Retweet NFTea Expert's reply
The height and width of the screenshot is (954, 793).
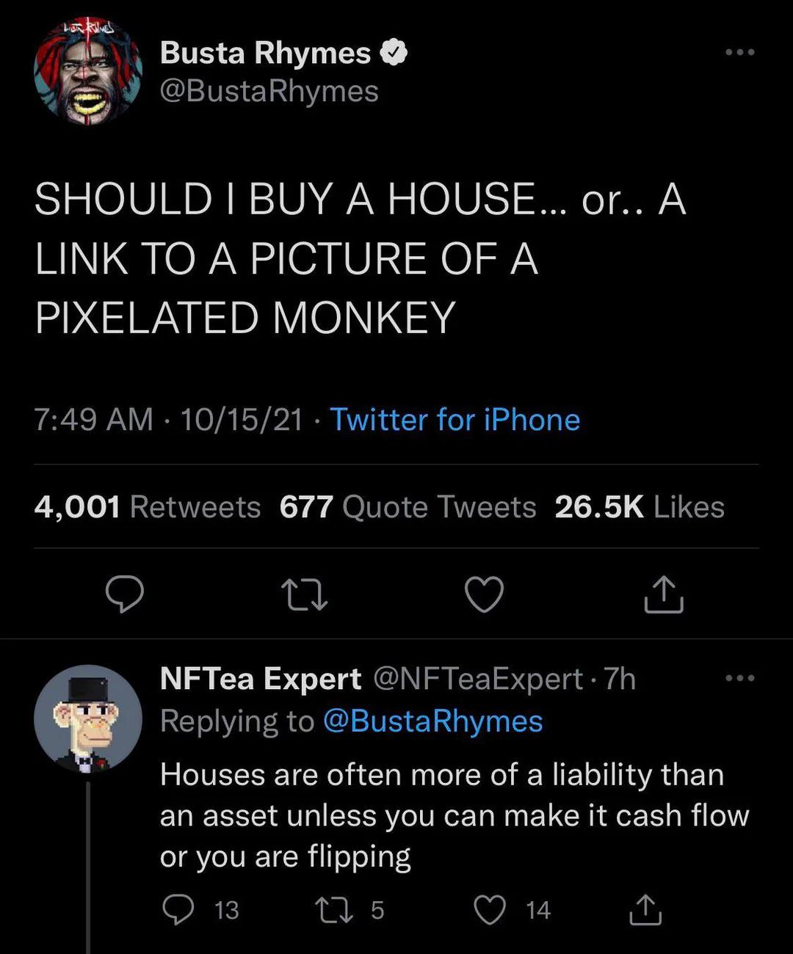[x=331, y=910]
